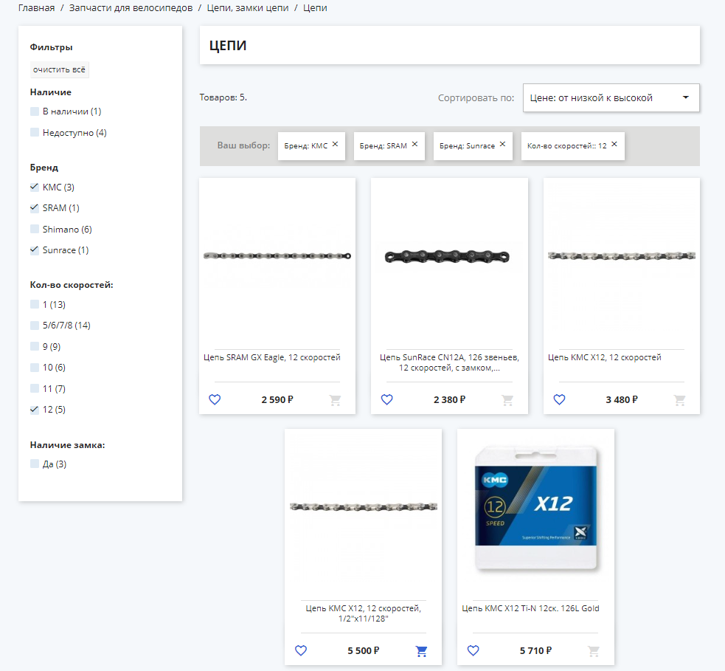Remove the 'Бренд: SRAM' filter chip
The image size is (725, 671).
tap(414, 145)
